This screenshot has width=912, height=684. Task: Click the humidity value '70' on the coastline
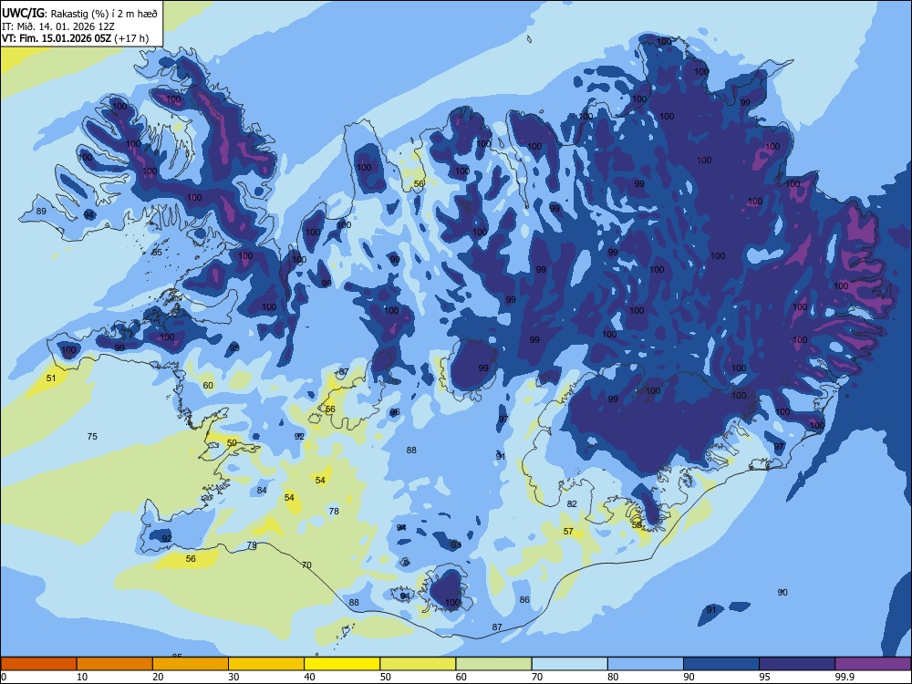tap(306, 565)
